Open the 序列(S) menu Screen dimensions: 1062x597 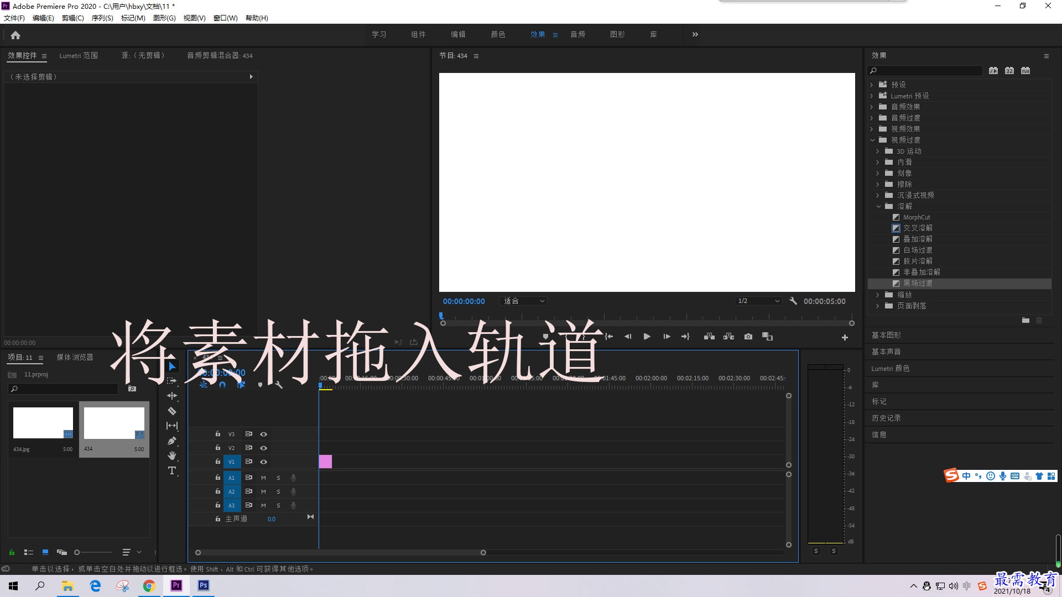pyautogui.click(x=102, y=18)
